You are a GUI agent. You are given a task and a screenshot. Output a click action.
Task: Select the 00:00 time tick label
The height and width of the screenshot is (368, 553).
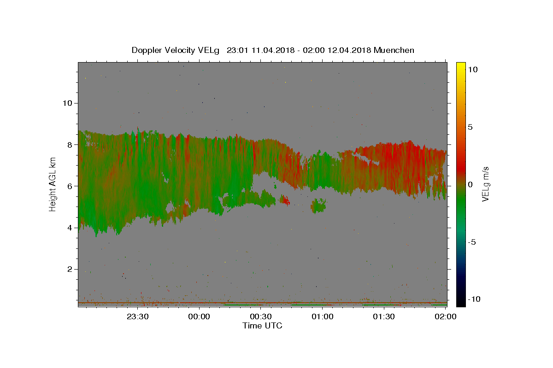(199, 316)
